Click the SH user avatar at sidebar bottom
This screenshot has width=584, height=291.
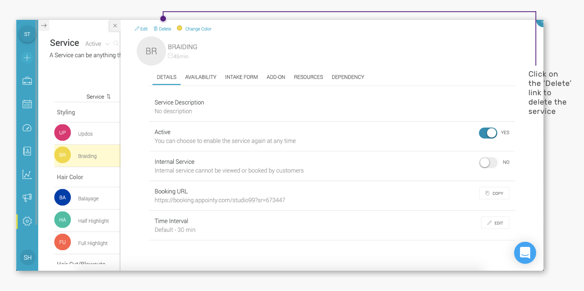[x=28, y=257]
